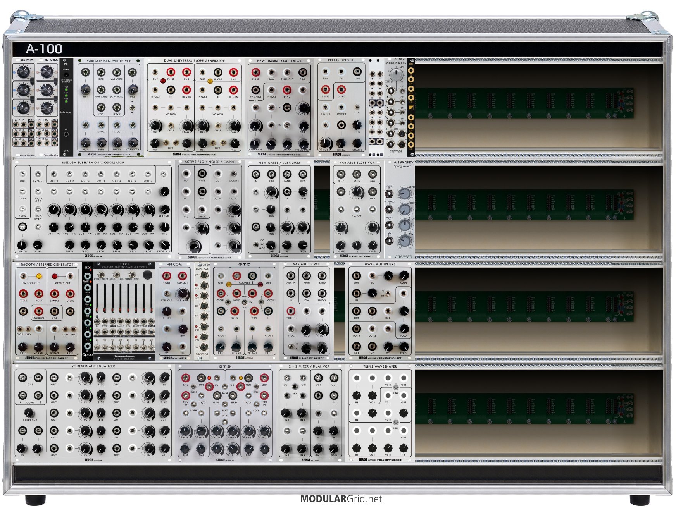The width and height of the screenshot is (683, 507).
Task: Click the Variable Q VCF NOTCH jack
Action: 322,293
